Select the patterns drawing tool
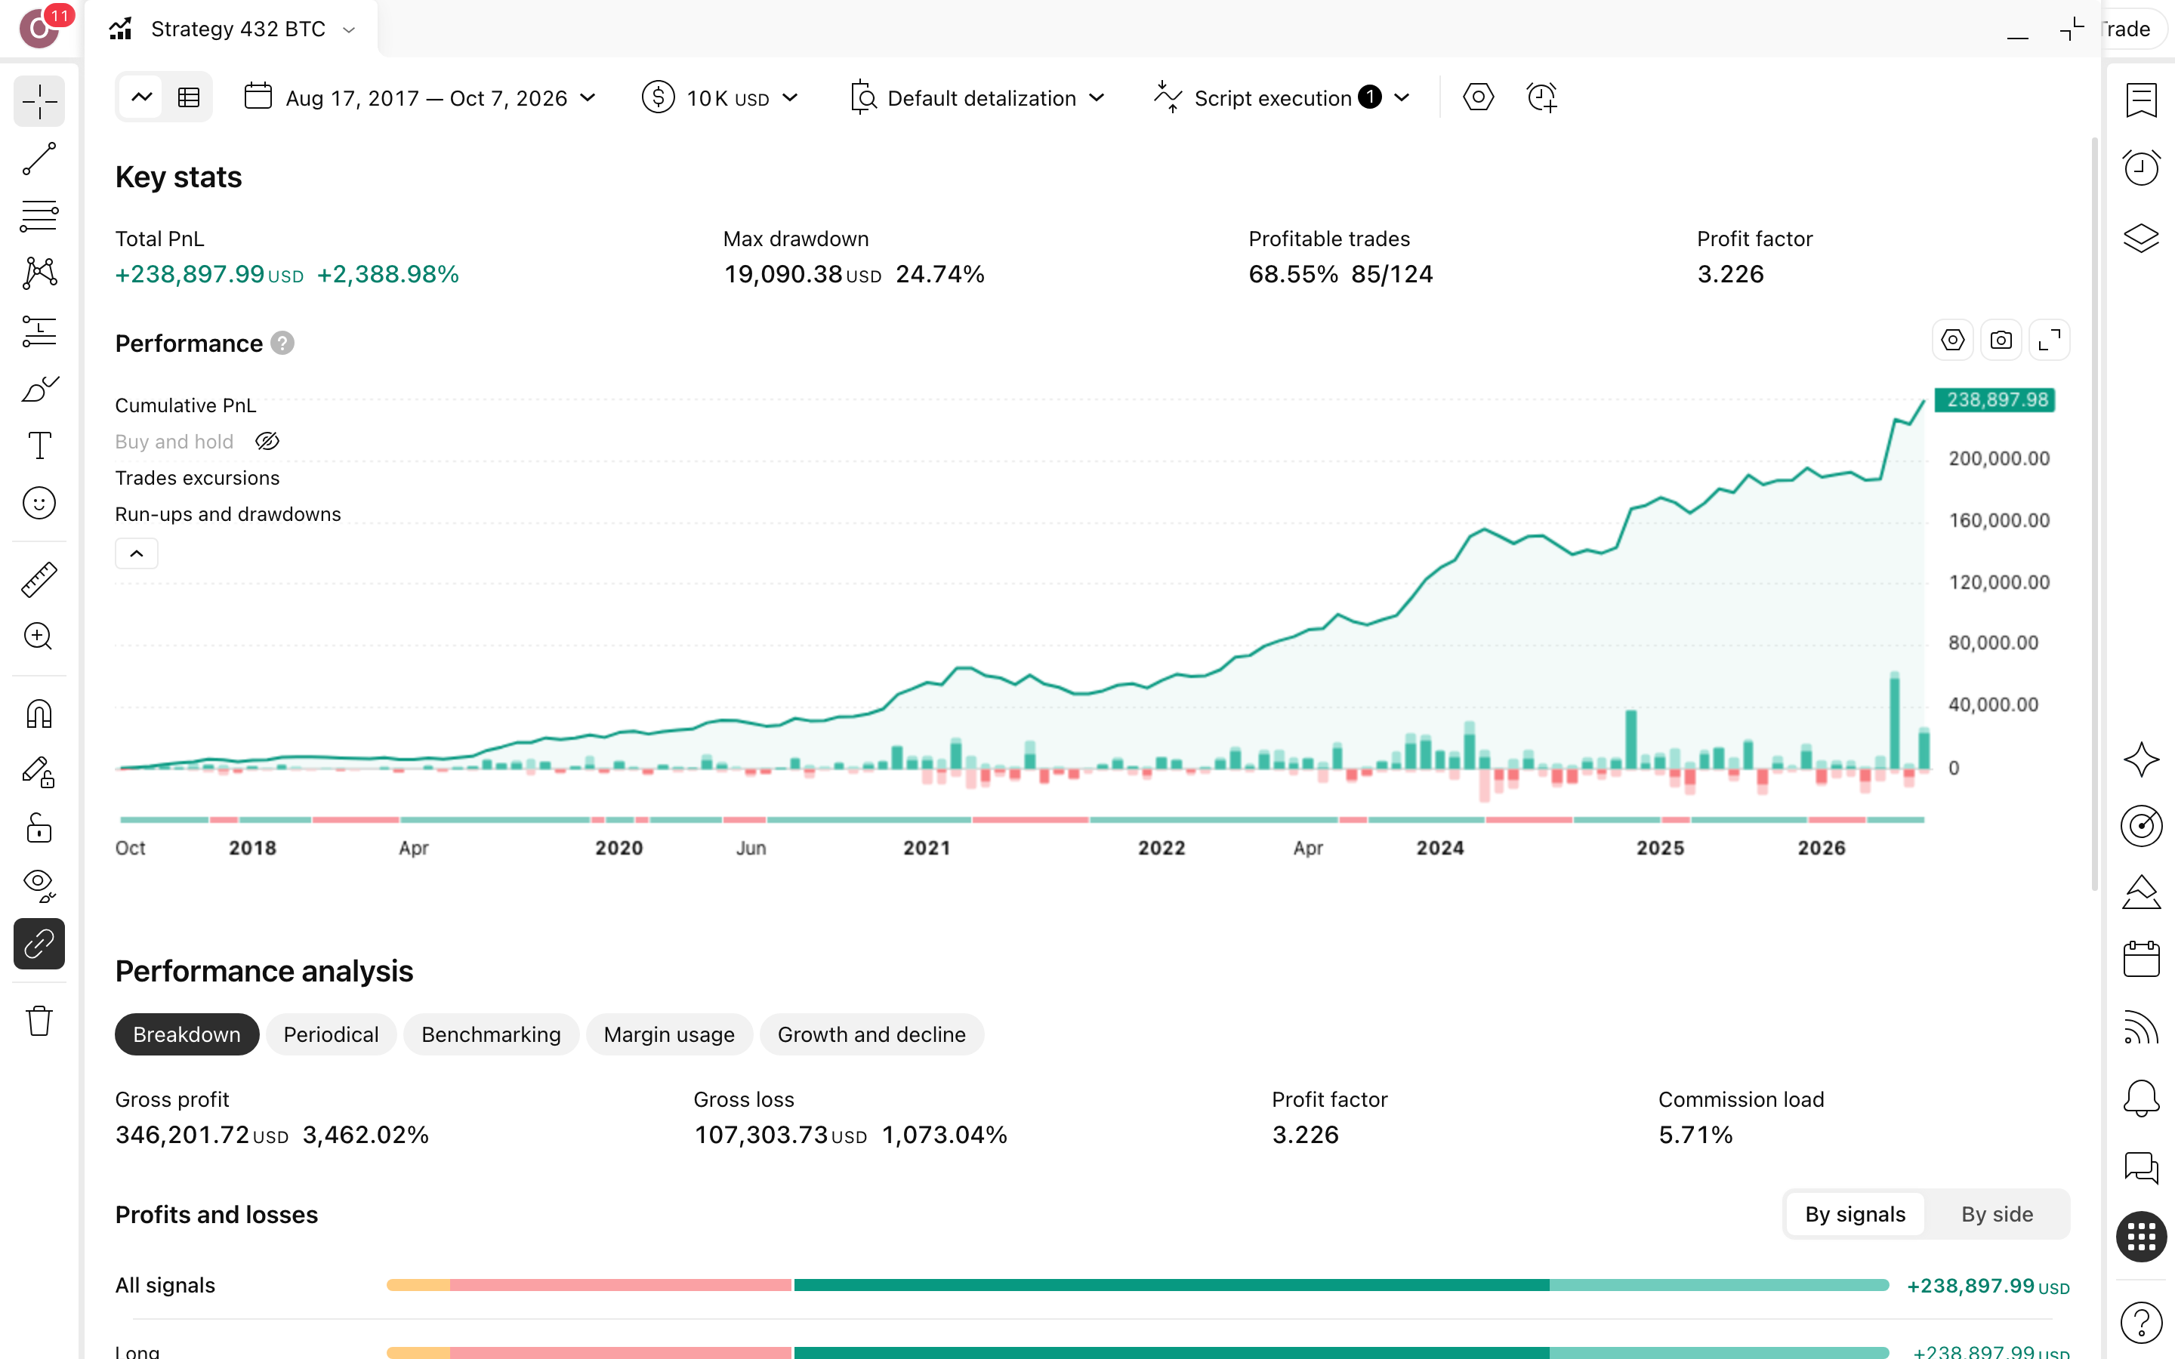 point(39,273)
